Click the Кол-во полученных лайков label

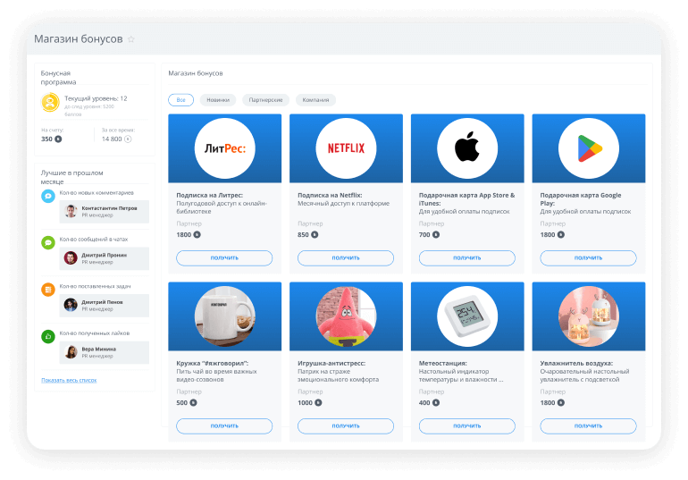95,333
